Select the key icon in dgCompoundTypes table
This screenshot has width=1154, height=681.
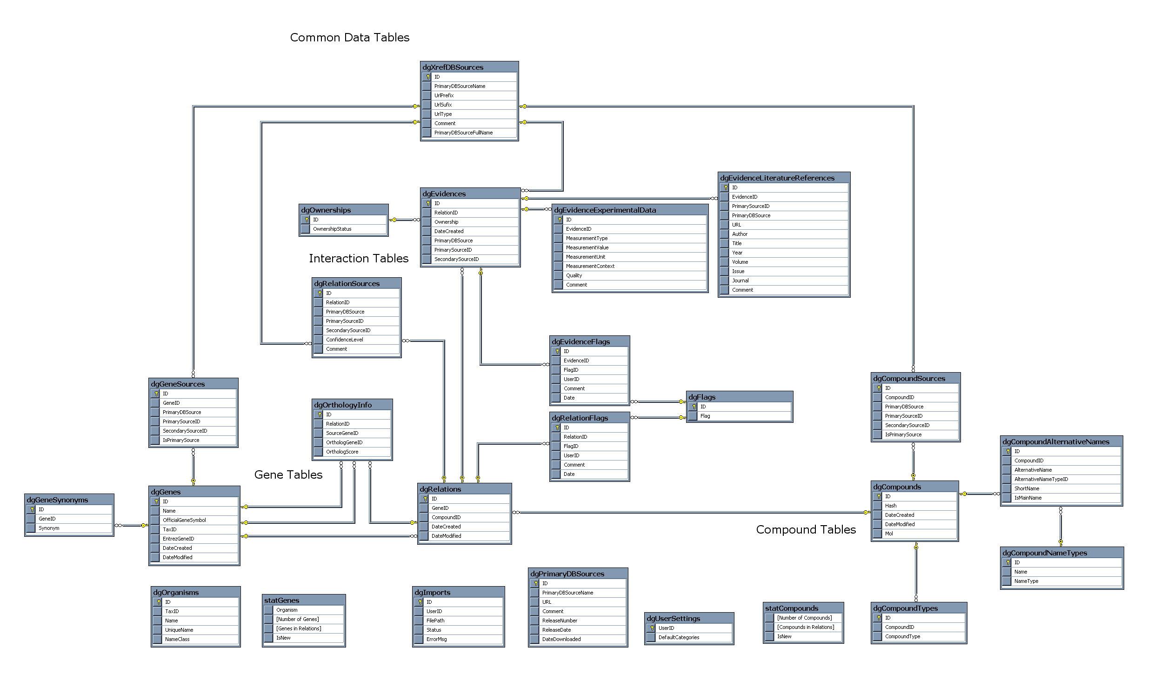879,618
